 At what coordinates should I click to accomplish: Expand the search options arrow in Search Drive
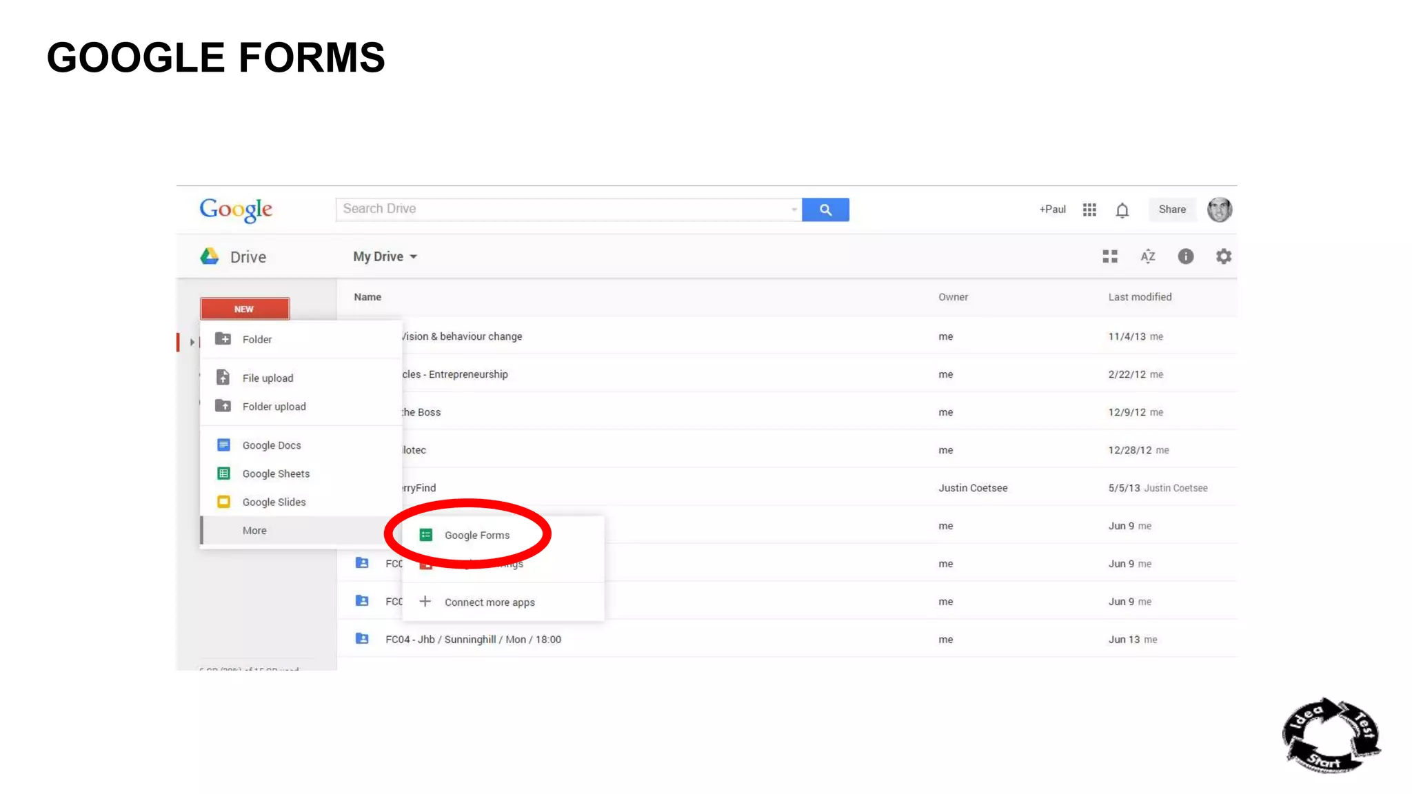[794, 210]
